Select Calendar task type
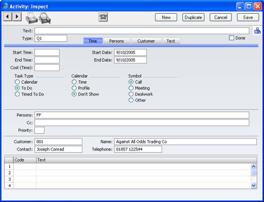Screen dimensions: 264x202 click(17, 82)
